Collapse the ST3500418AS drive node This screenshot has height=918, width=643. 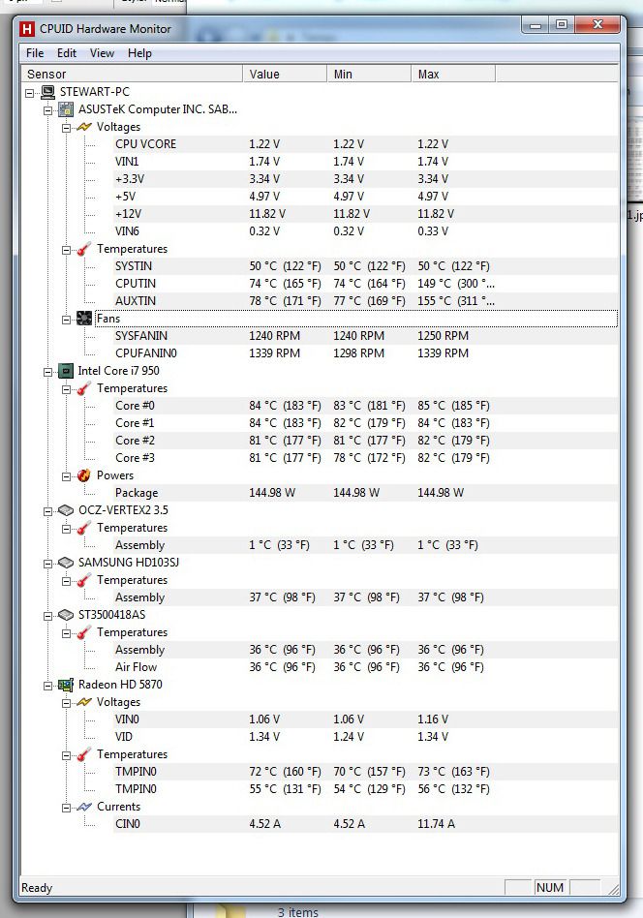tap(47, 615)
